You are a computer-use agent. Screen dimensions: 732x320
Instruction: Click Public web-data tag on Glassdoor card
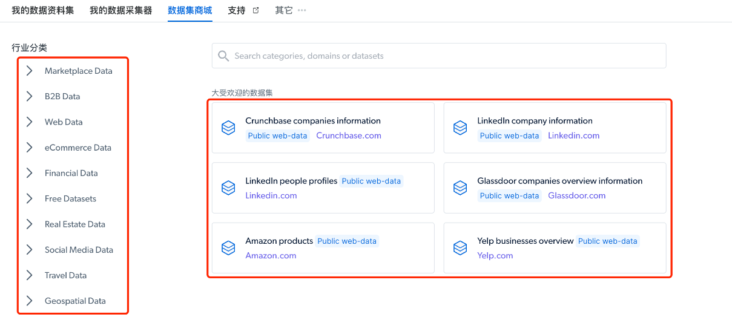(x=510, y=195)
